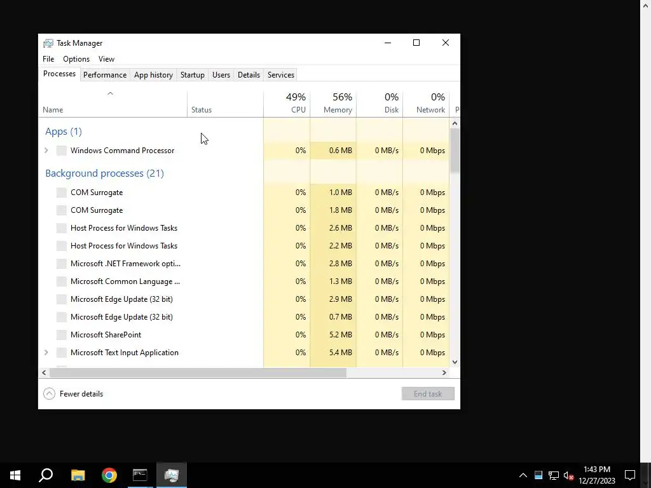Click the scroll left arrow
The width and height of the screenshot is (651, 488).
(x=44, y=372)
